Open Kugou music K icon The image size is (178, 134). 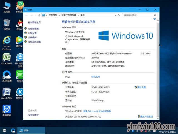pos(20,94)
